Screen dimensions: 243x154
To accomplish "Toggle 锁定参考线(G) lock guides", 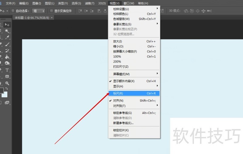I will click(134, 113).
